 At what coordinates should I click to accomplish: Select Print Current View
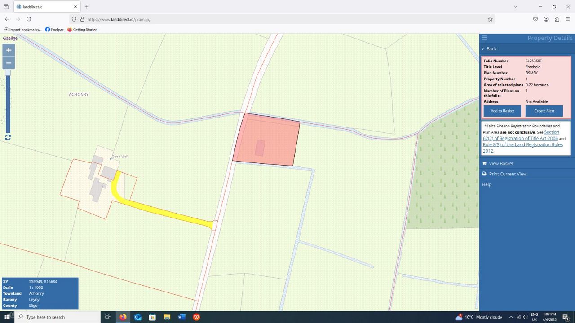tap(504, 174)
